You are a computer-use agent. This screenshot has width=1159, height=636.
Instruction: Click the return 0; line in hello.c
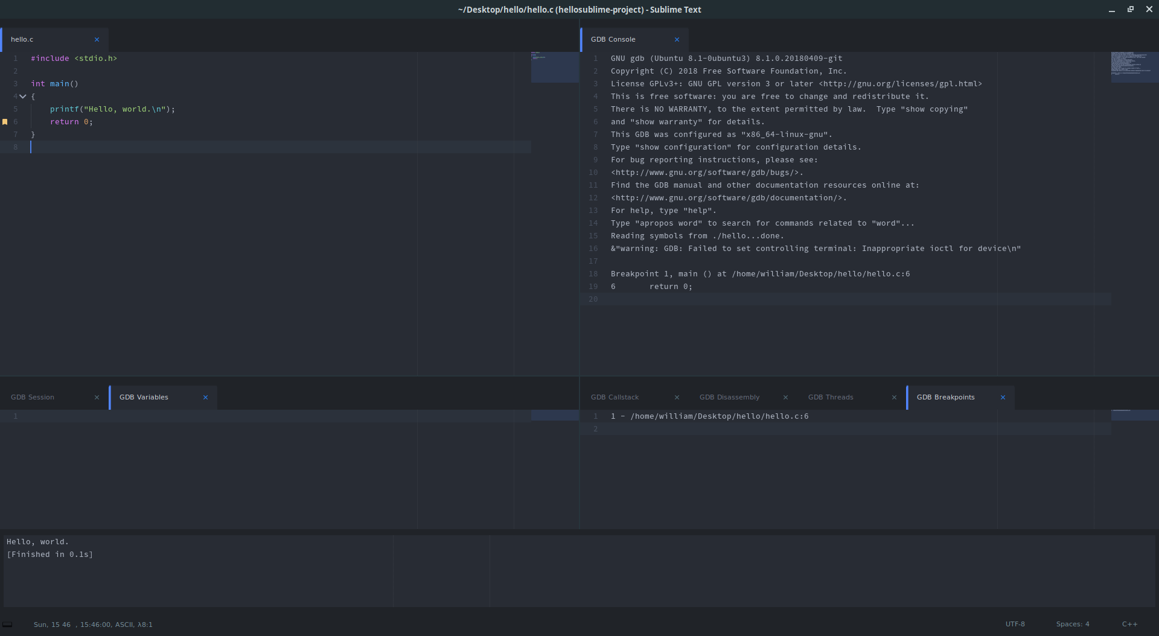point(71,122)
